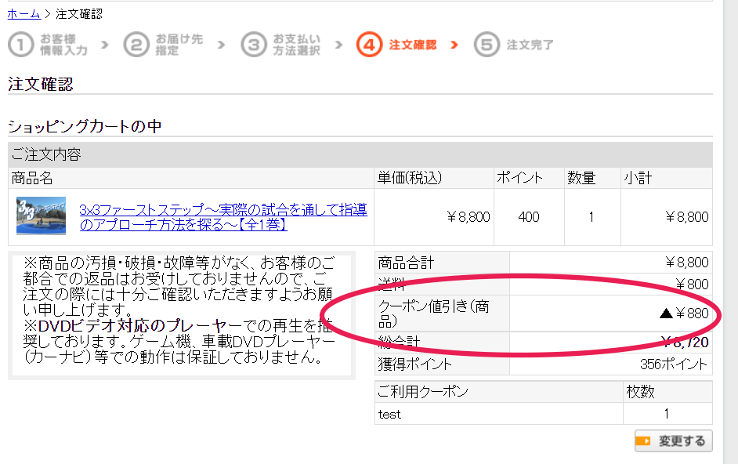Select the お届け先指定 step label
This screenshot has height=464, width=738.
coord(178,45)
